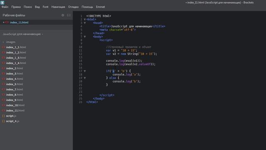This screenshot has height=150, width=266.
Task: Open index_2.html in file tree
Action: click(15, 68)
